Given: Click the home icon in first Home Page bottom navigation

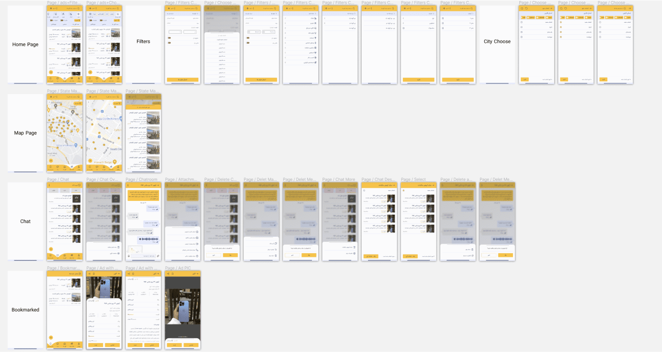Looking at the screenshot, I should [65, 78].
